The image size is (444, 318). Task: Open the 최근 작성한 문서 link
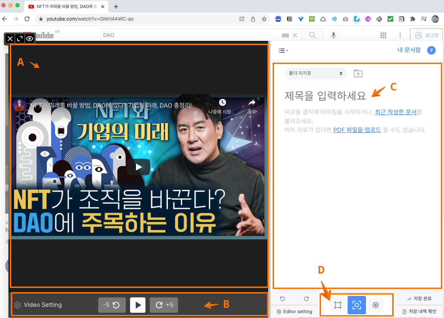click(x=396, y=112)
